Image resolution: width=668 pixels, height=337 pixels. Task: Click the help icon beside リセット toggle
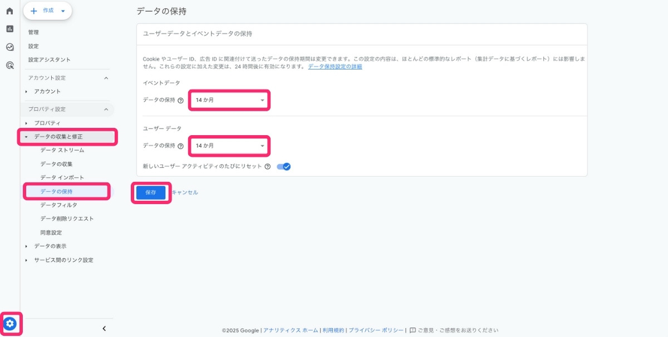tap(268, 166)
